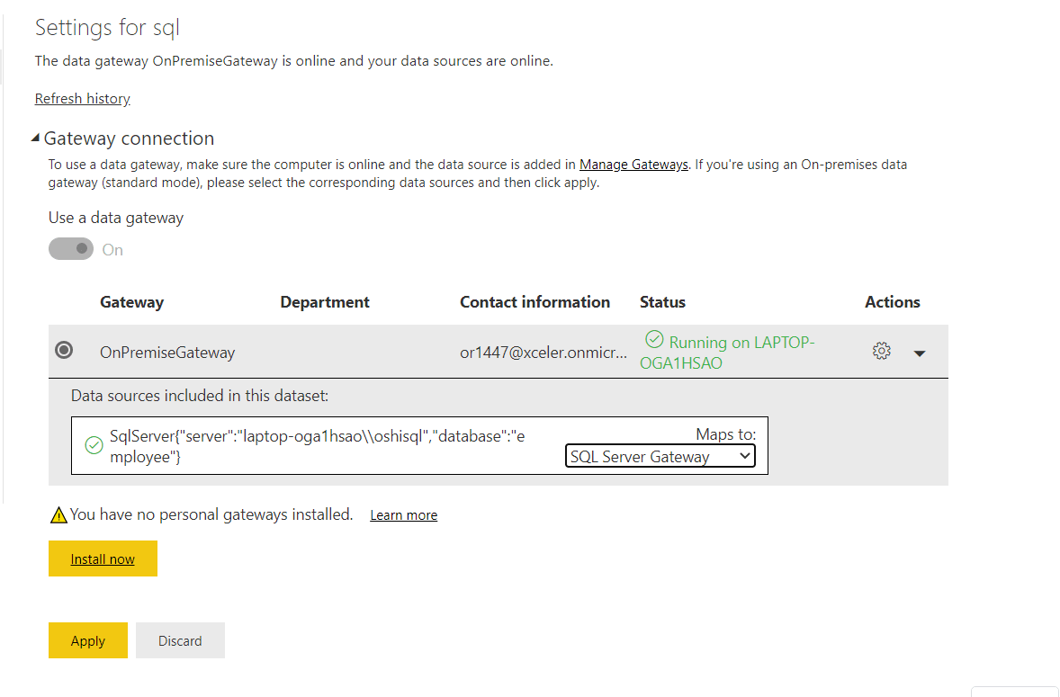Click the Status column header
The height and width of the screenshot is (697, 1060).
click(662, 302)
